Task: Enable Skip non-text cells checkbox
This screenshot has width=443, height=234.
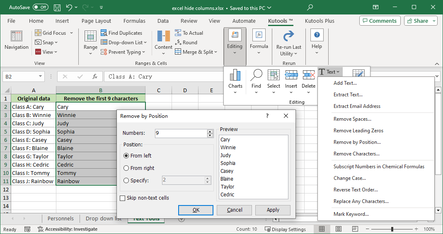Action: [x=122, y=198]
